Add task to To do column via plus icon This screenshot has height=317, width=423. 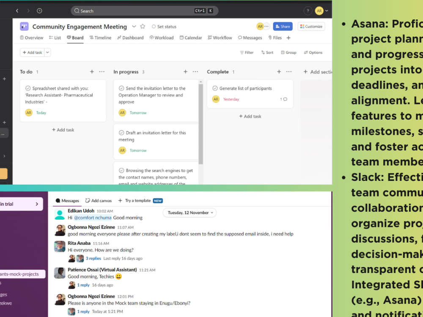point(92,72)
